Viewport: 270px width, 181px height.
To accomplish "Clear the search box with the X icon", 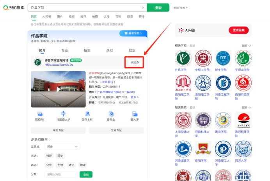I will [143, 7].
